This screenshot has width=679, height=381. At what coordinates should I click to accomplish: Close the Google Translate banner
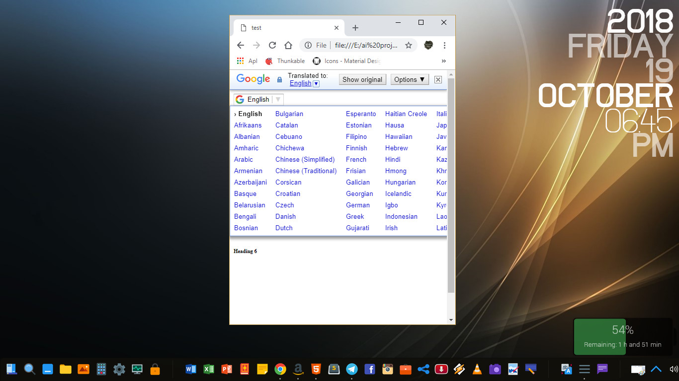[438, 79]
